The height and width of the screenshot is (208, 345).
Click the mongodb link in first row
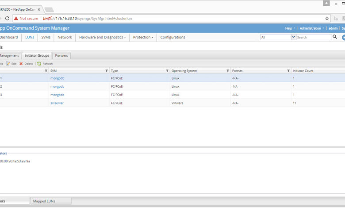tap(57, 78)
